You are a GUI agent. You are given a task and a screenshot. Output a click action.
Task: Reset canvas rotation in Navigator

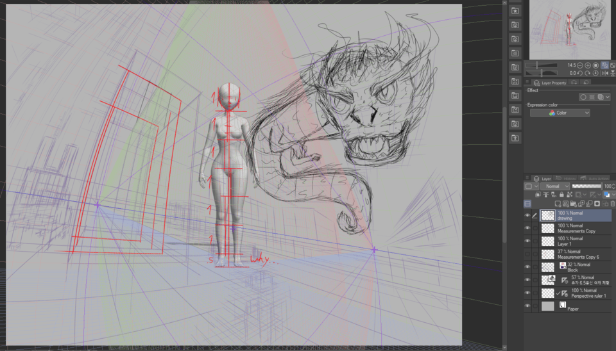(595, 73)
